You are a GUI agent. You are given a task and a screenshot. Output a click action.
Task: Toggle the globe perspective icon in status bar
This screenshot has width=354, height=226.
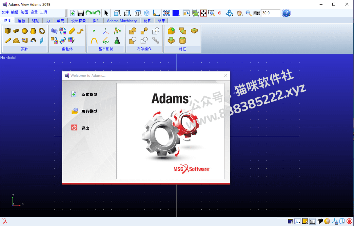pos(327,221)
